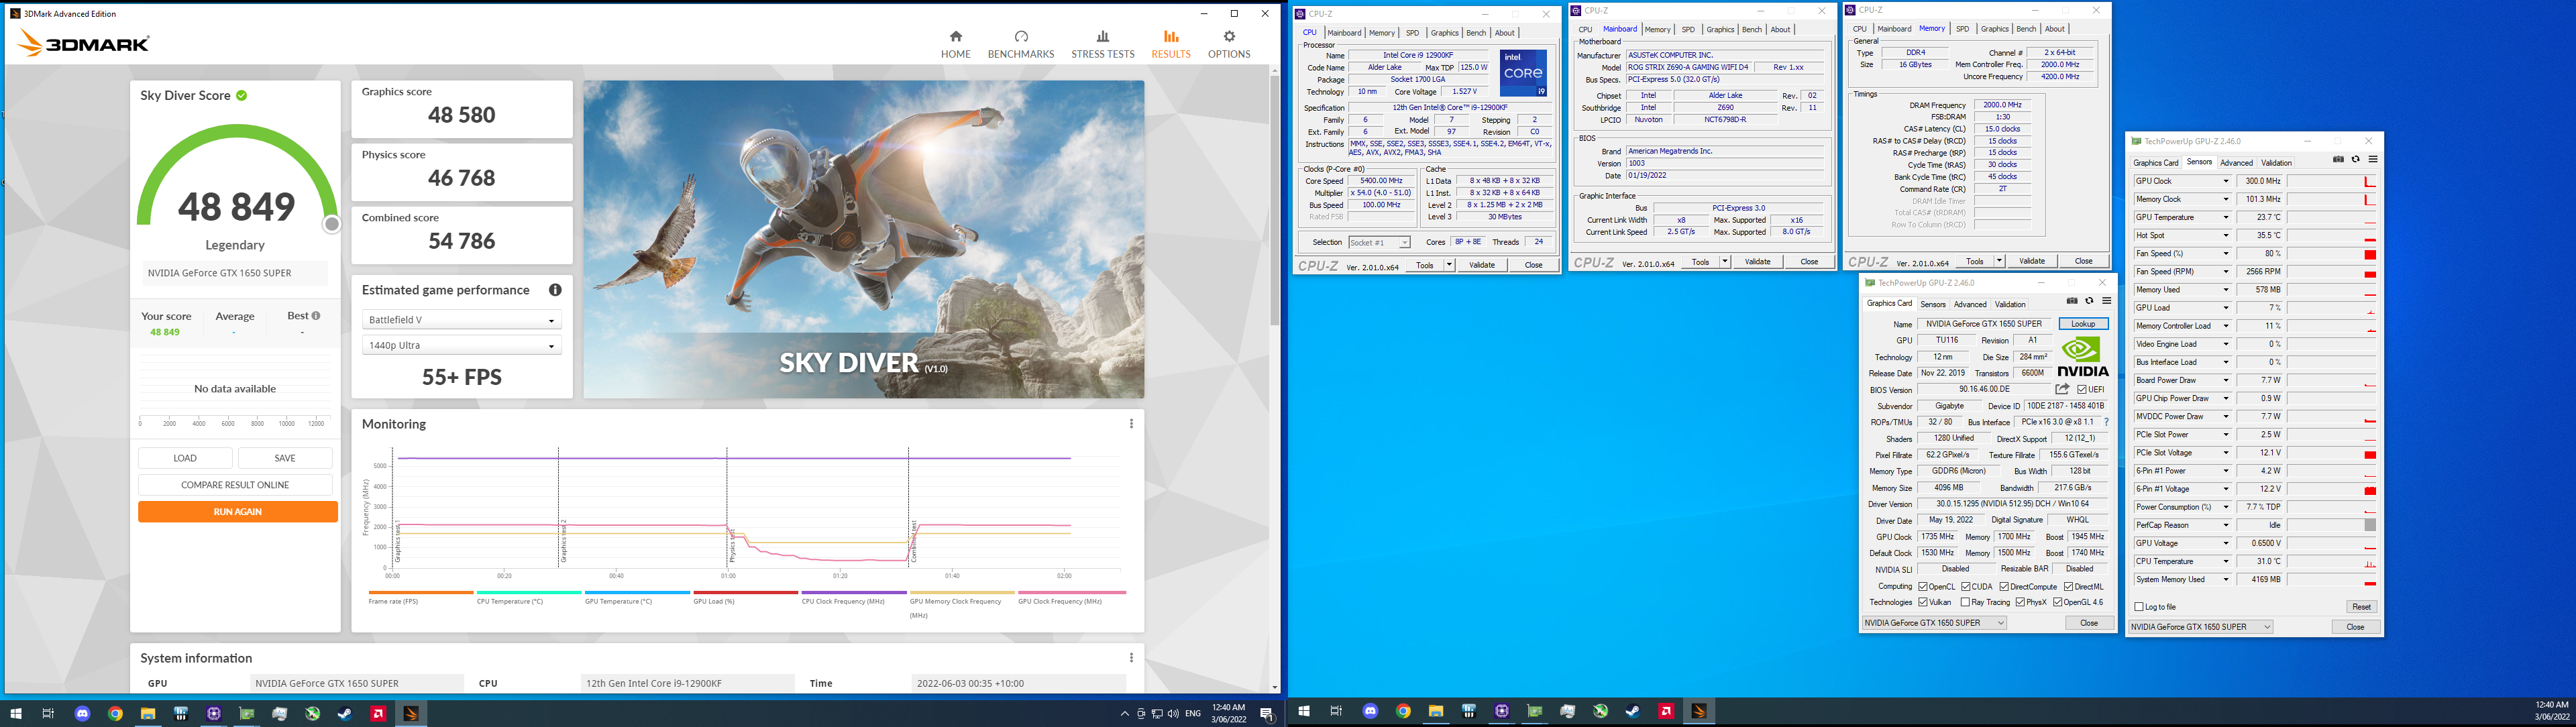Open Validation tab in GPU-Z Graphics Card window
Screen dimensions: 2576x727
[x=2010, y=304]
